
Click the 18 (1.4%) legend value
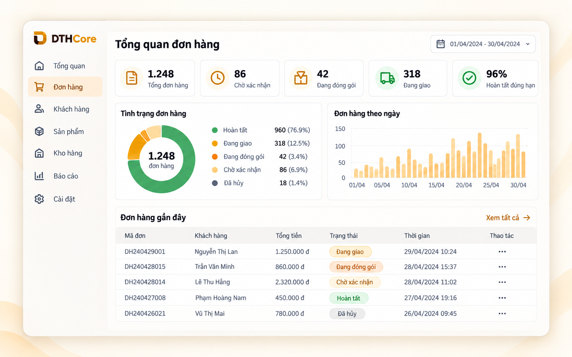tap(294, 183)
